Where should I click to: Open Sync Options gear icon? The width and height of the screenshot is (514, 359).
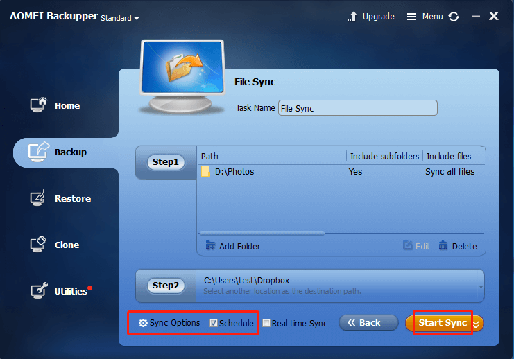click(x=143, y=323)
